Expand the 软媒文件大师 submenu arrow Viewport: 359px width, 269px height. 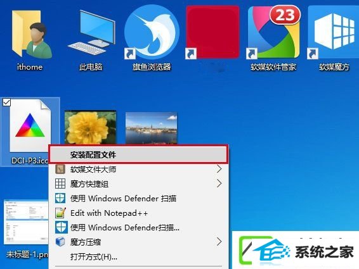219,169
